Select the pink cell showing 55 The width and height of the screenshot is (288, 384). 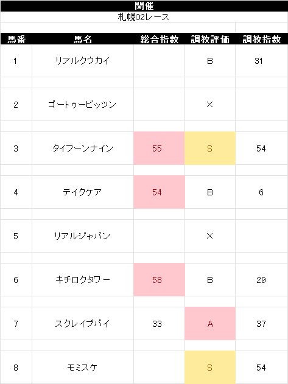point(159,148)
